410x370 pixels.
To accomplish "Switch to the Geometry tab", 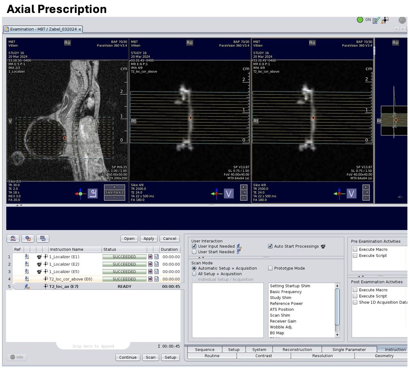I will click(384, 356).
